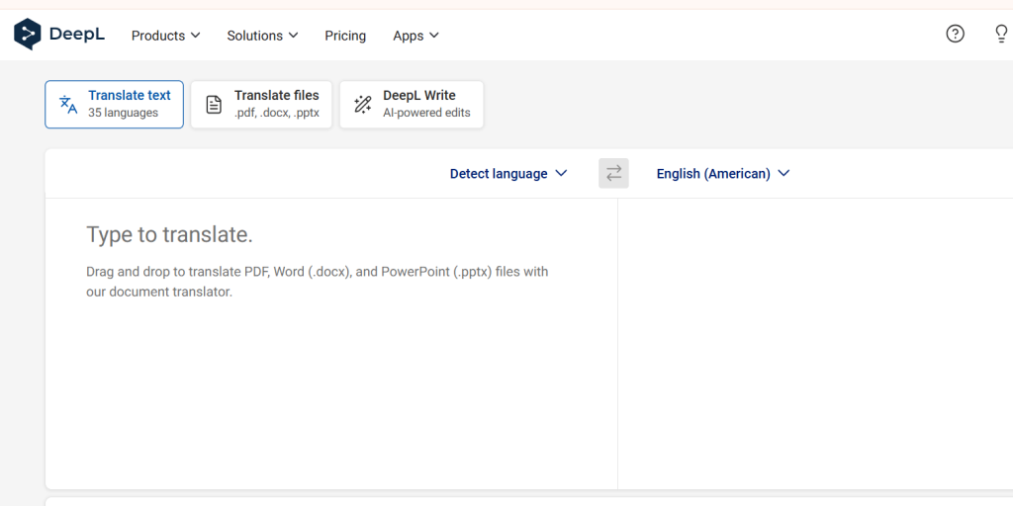The image size is (1013, 506).
Task: Open the Solutions menu
Action: (262, 36)
